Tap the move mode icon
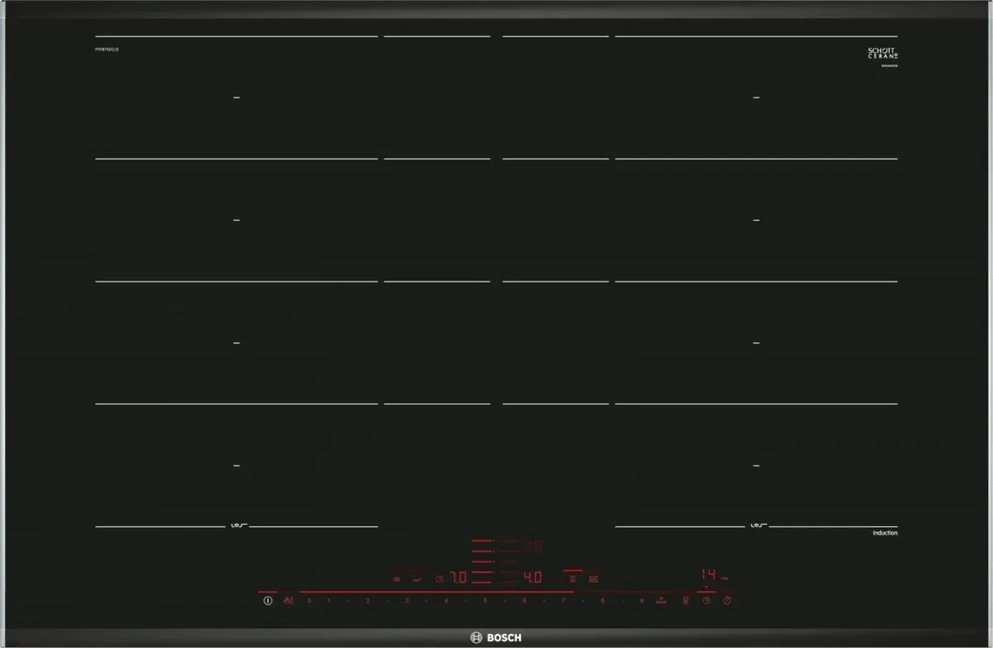This screenshot has width=993, height=648. click(592, 579)
